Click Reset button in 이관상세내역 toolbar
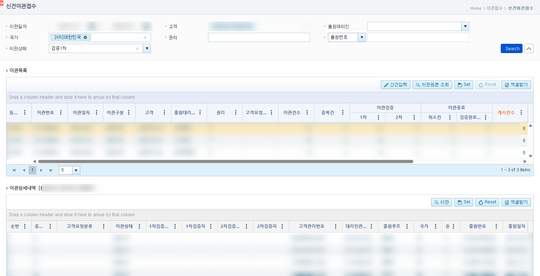Screen dimensions: 540x276 [487, 202]
